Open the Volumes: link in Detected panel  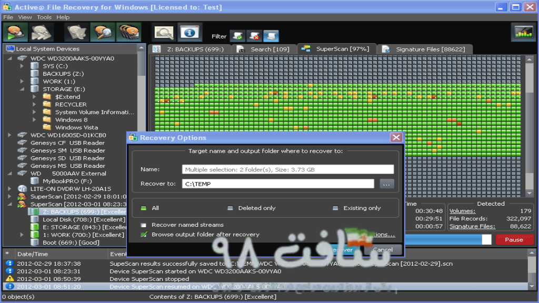tap(462, 211)
